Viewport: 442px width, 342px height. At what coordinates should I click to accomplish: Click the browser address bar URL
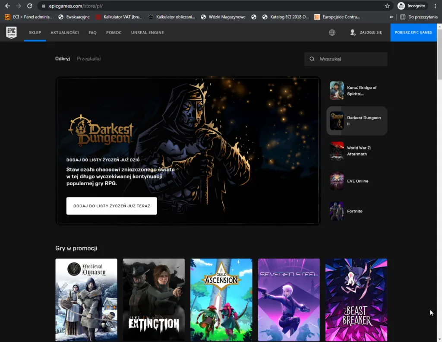[76, 6]
